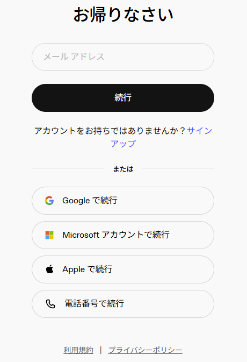Click the お帰りなさい heading
247x362 pixels.
(123, 15)
